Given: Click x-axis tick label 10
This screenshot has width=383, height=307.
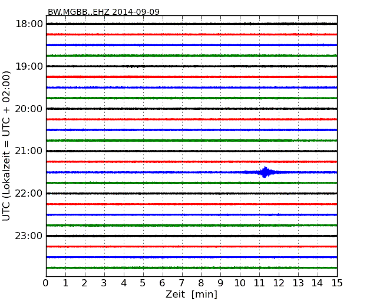Looking at the screenshot, I should click(240, 283).
